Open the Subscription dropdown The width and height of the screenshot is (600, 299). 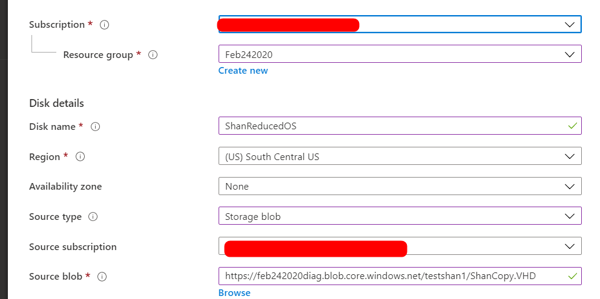pos(400,24)
